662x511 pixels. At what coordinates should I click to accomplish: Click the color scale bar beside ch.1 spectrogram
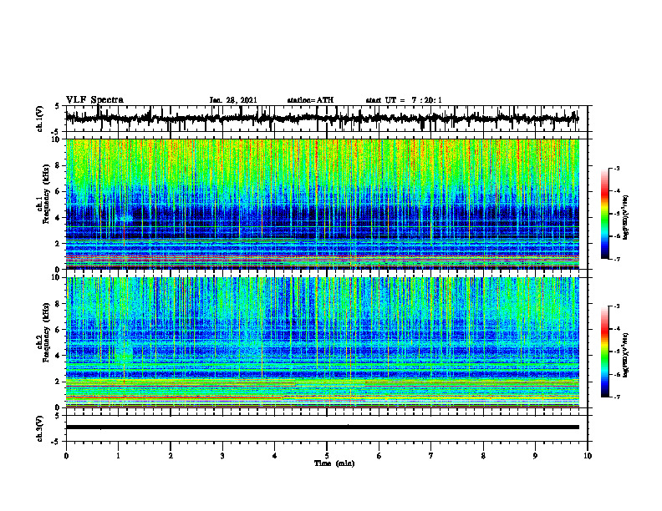(605, 214)
